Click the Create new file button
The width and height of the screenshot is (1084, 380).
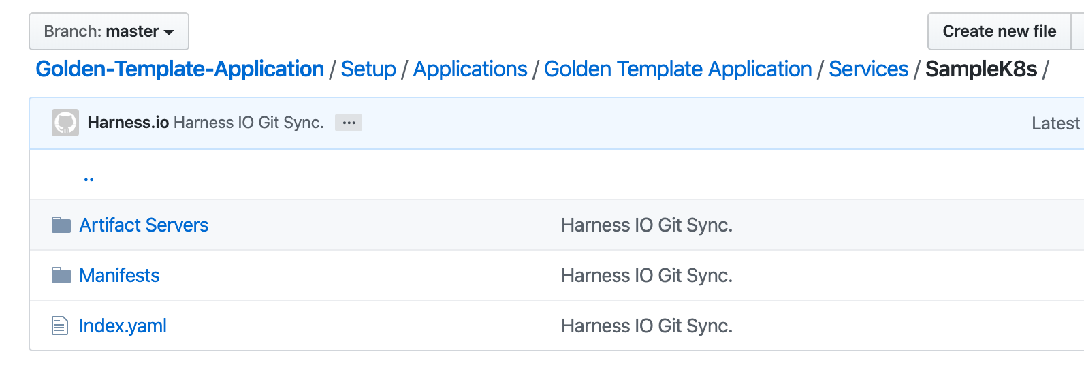coord(999,31)
